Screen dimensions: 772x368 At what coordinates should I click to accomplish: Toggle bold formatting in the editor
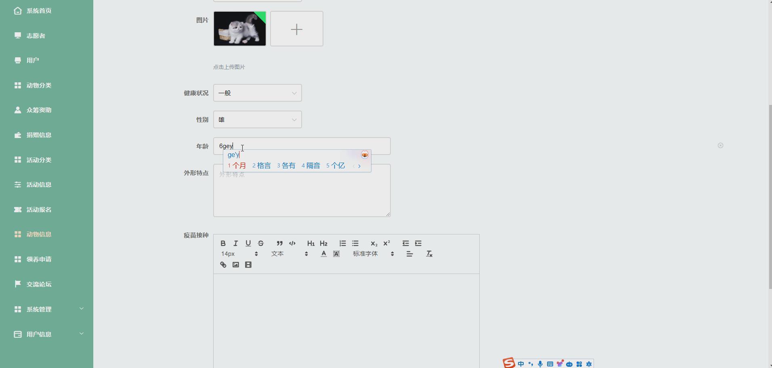click(x=223, y=243)
